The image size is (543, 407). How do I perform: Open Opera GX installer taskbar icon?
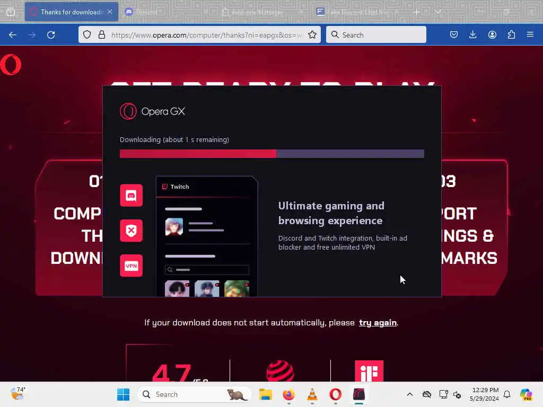tap(359, 394)
